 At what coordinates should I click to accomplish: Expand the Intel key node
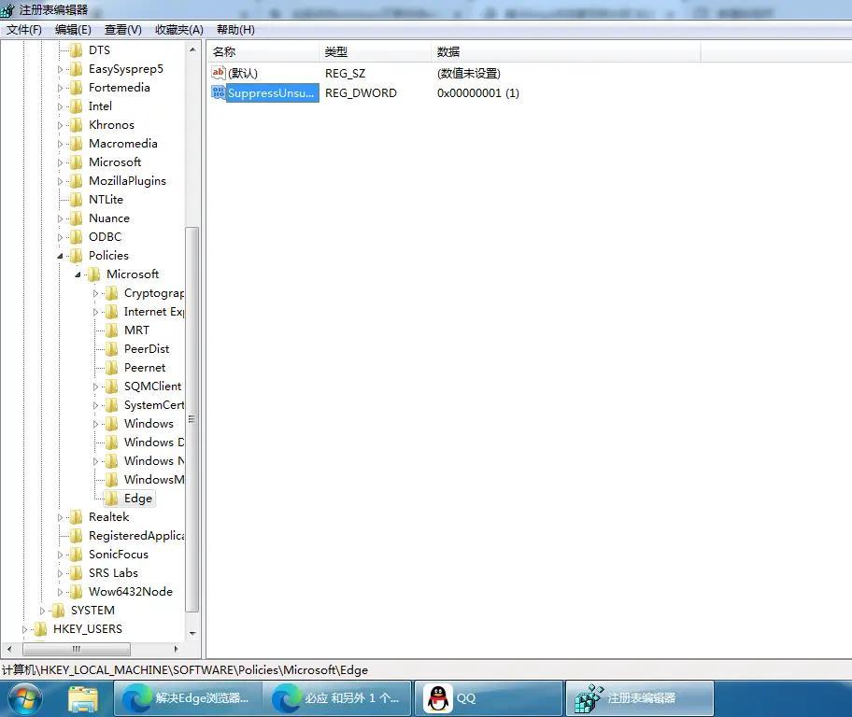61,106
